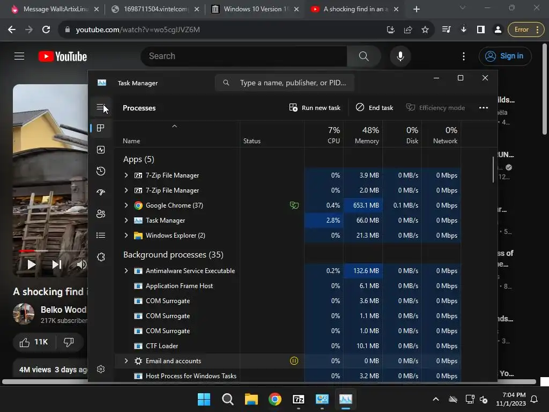
Task: Open Chrome downloads arrow icon
Action: coord(464,30)
